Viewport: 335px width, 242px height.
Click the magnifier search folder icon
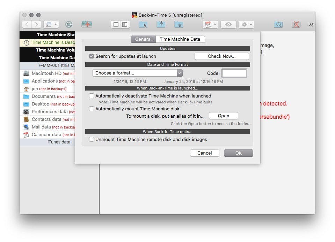[x=278, y=24]
